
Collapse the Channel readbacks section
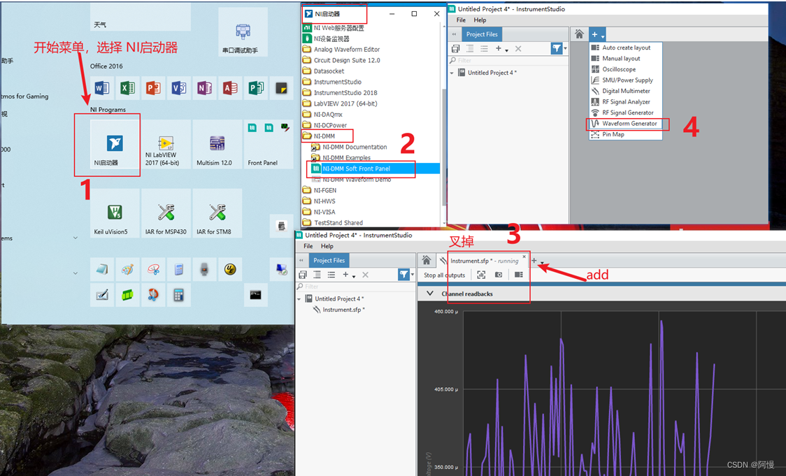(x=429, y=294)
